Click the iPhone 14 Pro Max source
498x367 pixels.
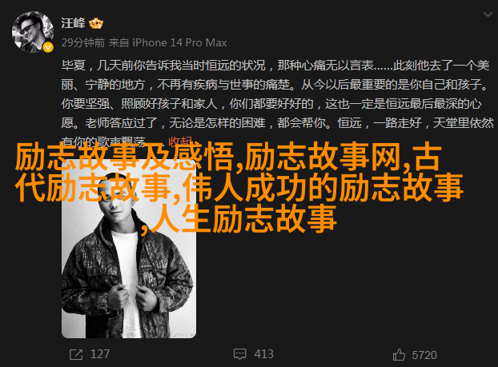[x=179, y=42]
